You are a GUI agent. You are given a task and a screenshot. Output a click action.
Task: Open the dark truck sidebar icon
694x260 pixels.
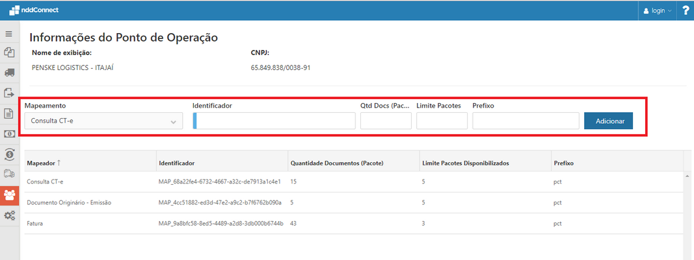(9, 73)
